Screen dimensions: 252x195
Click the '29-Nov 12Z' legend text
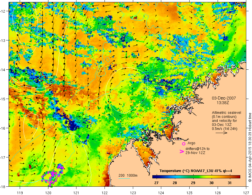(x=195, y=153)
